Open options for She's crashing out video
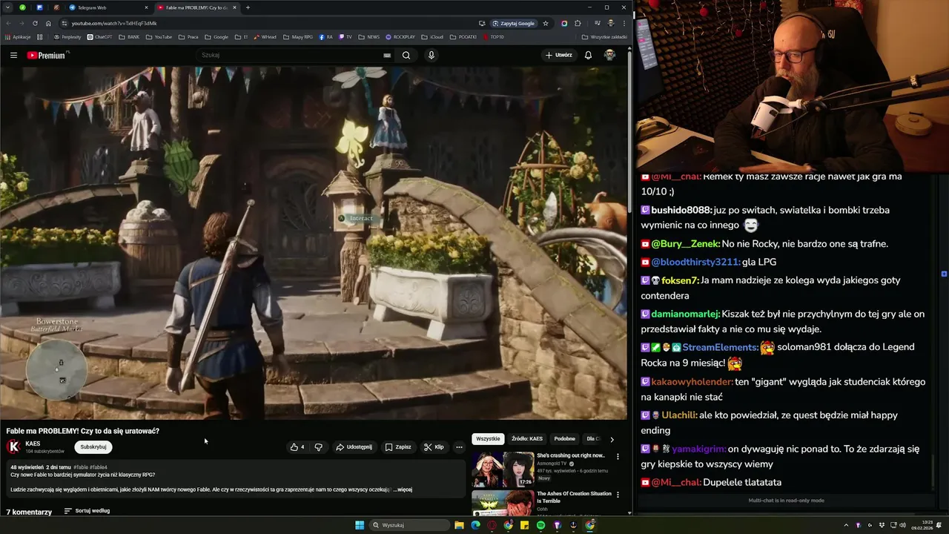The image size is (949, 534). point(618,457)
